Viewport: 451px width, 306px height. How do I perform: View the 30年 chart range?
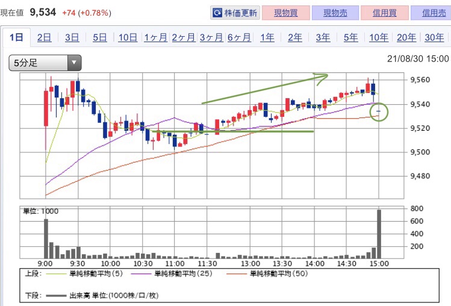tap(434, 37)
